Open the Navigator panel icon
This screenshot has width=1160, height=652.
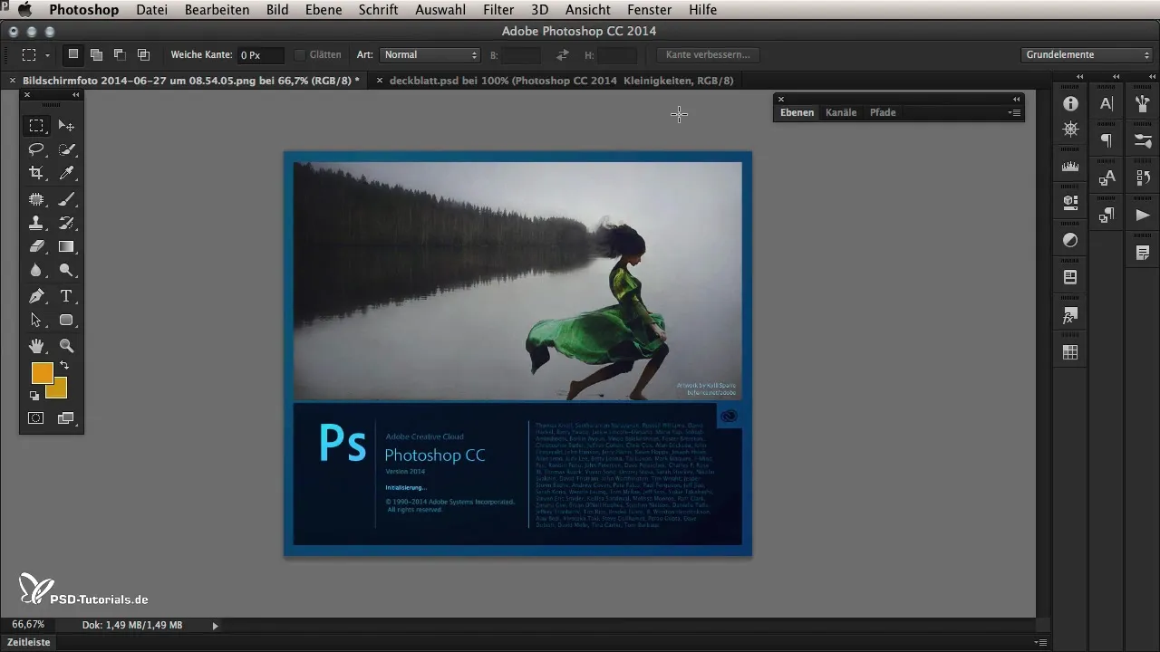tap(1070, 129)
